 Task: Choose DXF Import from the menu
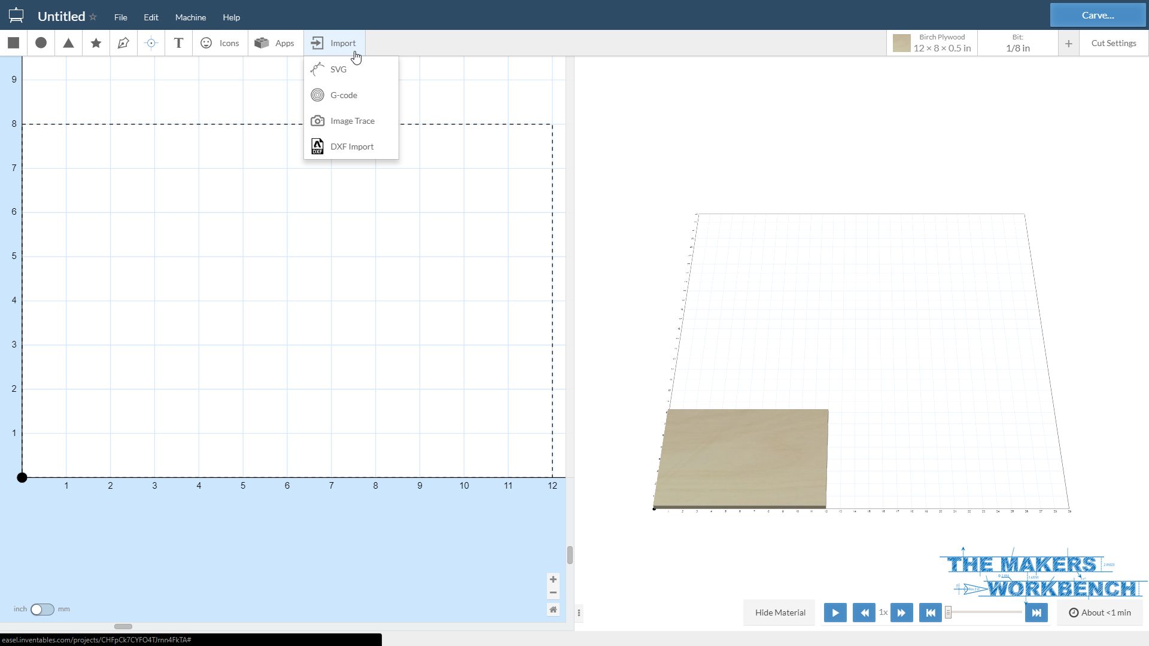coord(352,146)
